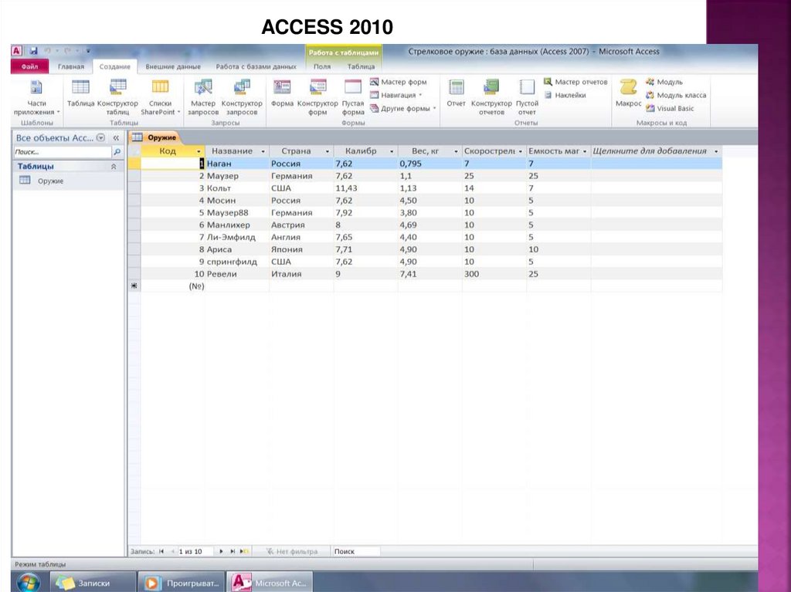This screenshot has width=791, height=592.
Task: Click the SharePoint Lists (Списки SharePoint) icon
Action: pyautogui.click(x=161, y=87)
